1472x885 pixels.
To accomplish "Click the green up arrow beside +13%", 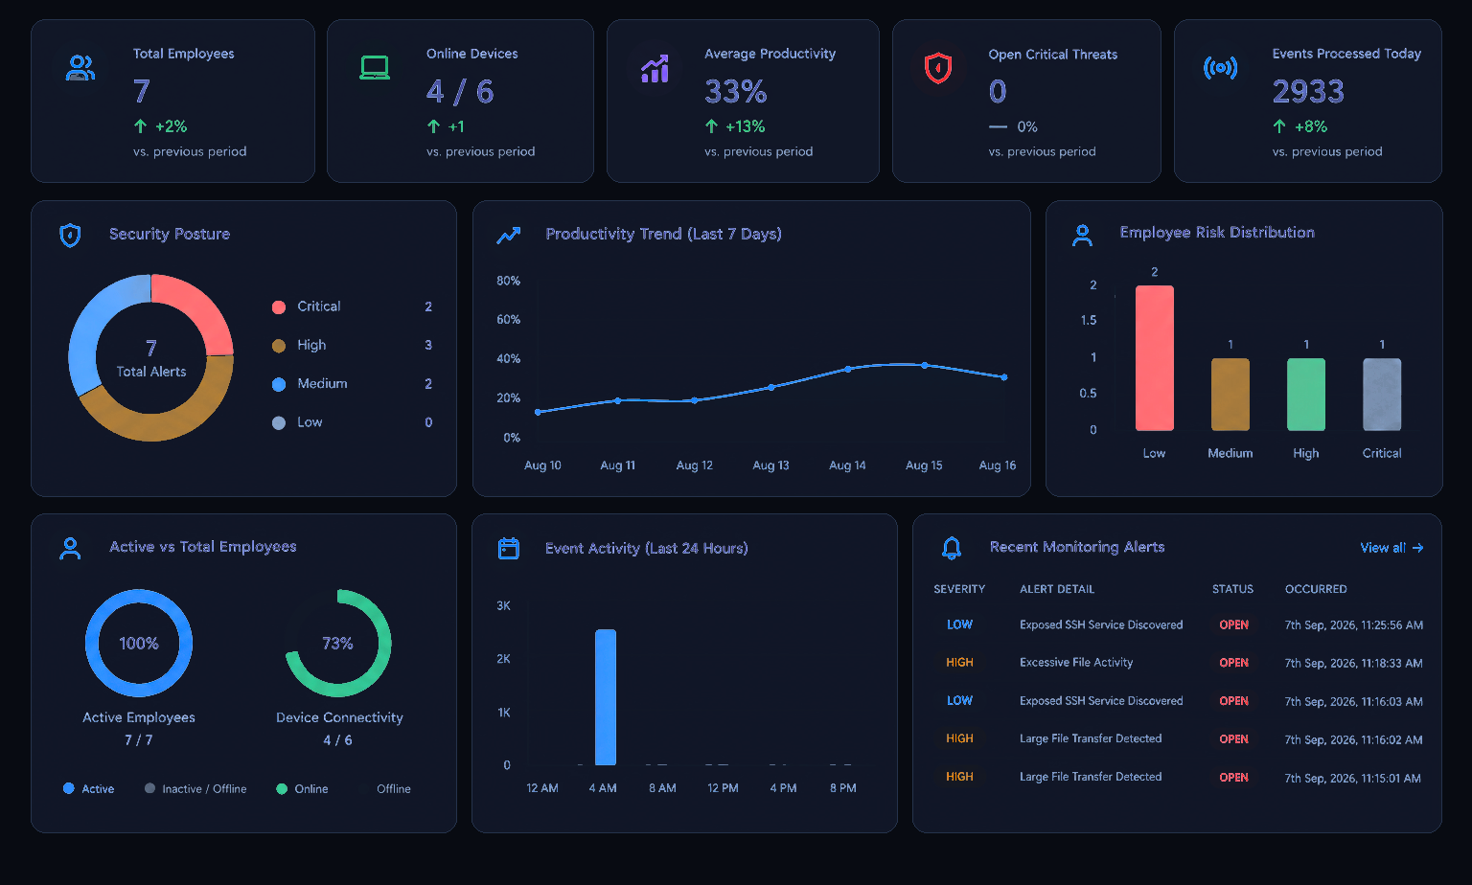I will click(x=711, y=126).
